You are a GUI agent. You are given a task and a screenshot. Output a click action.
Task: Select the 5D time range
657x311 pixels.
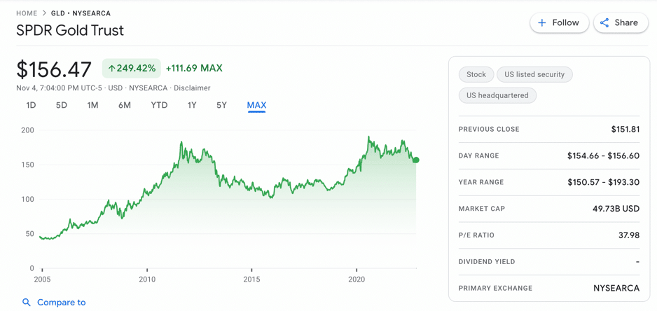point(62,105)
